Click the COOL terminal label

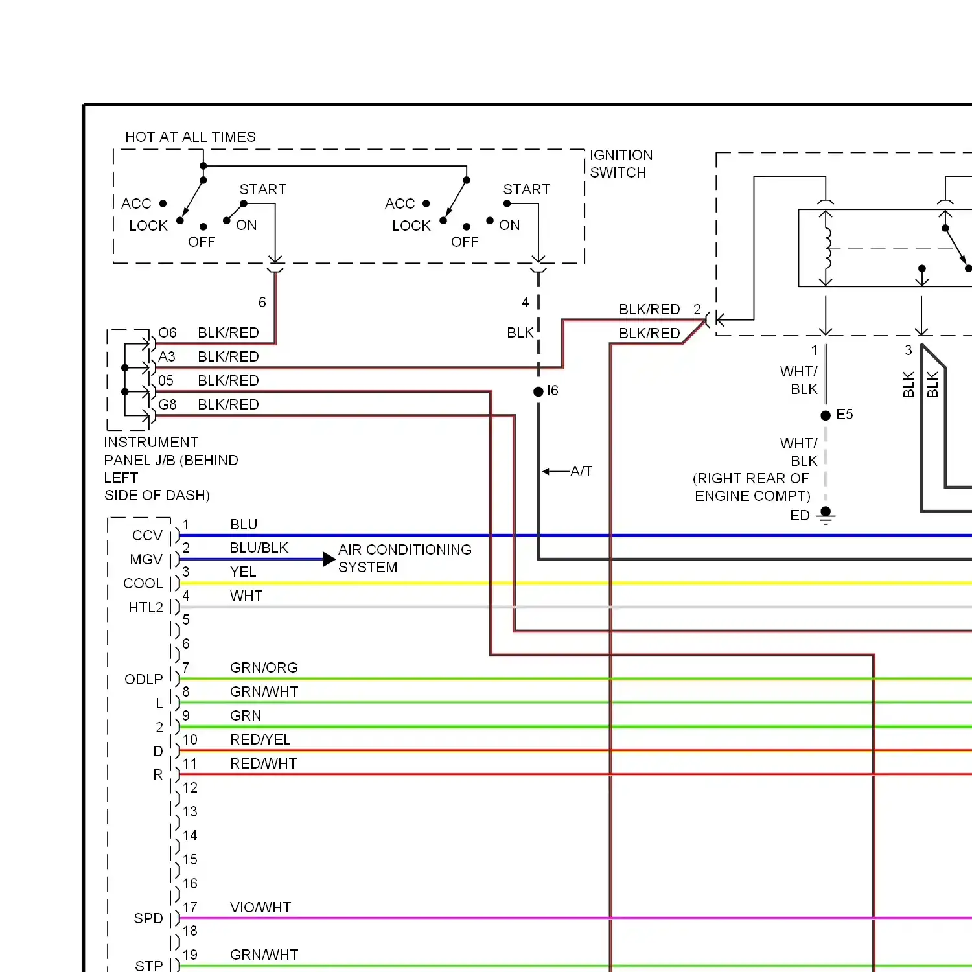coord(143,583)
